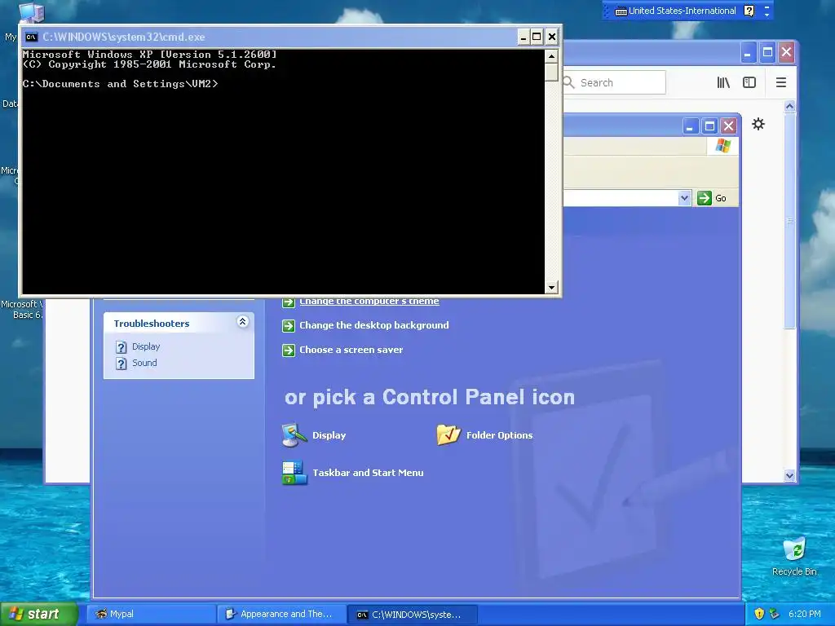Click the gear settings icon in Mypal page
The height and width of the screenshot is (626, 835).
[758, 124]
